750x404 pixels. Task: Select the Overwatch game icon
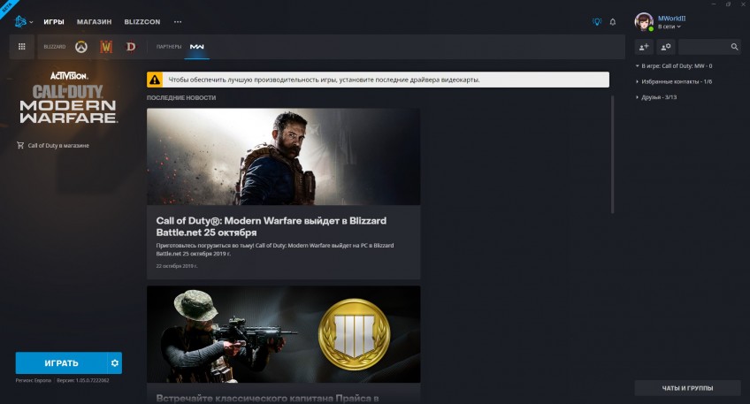point(81,47)
